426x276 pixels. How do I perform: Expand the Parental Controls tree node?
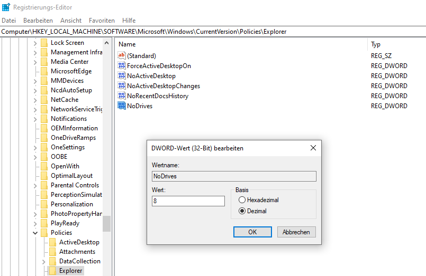(35, 185)
